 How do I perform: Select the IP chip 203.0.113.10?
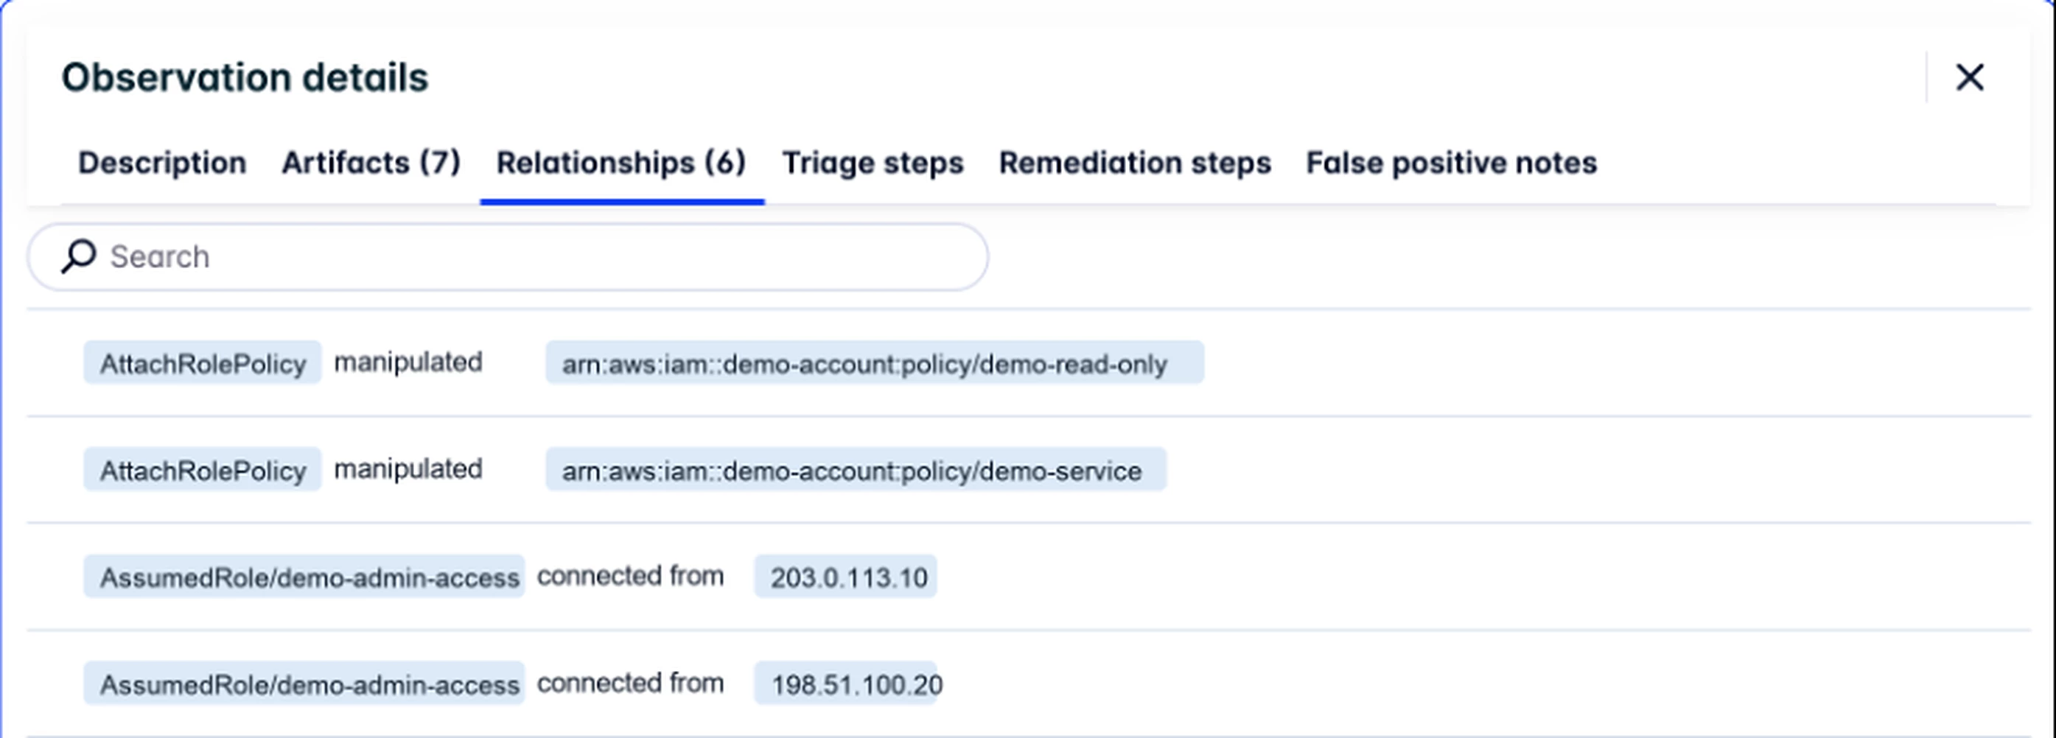845,577
